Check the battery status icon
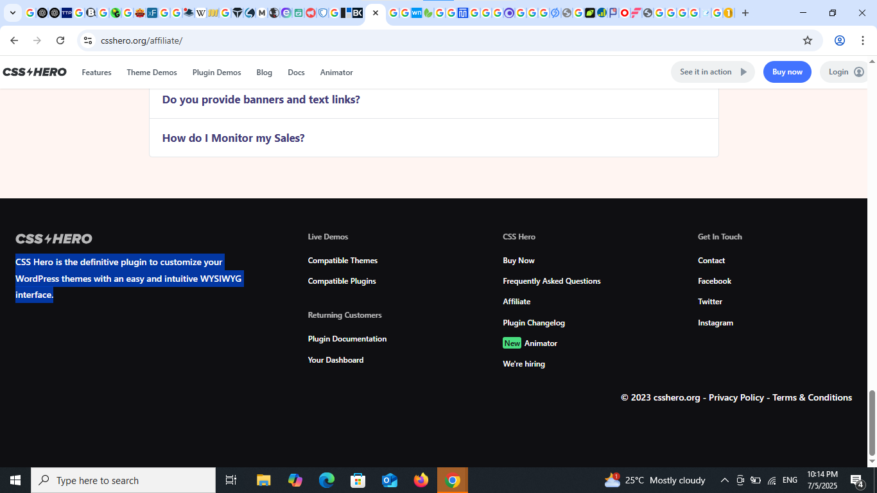 coord(756,480)
